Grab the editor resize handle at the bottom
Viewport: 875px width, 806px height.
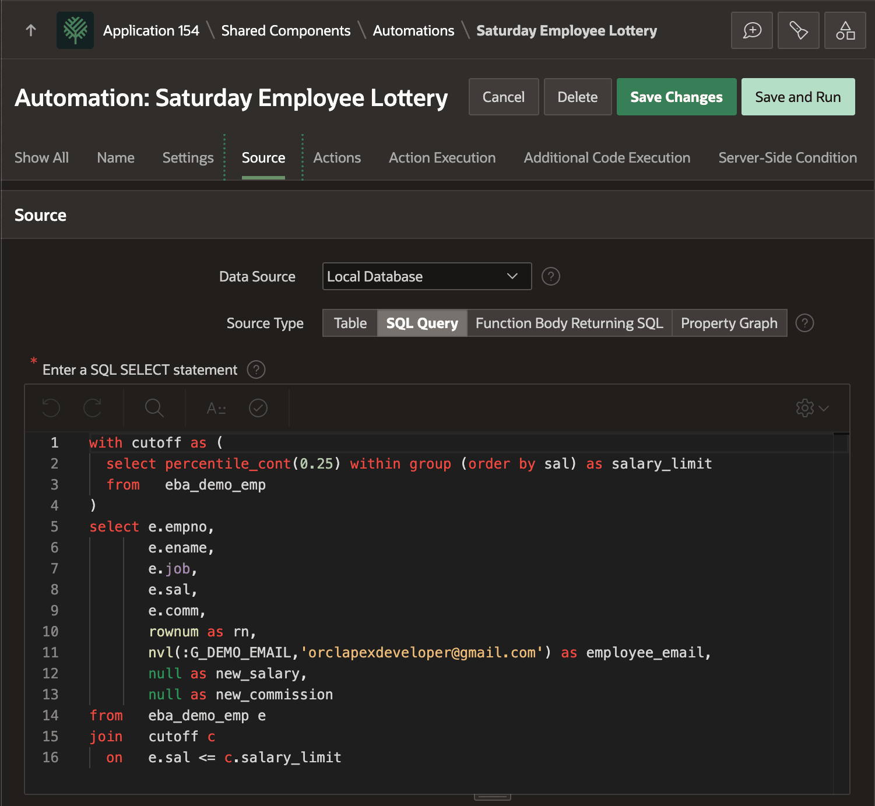493,797
